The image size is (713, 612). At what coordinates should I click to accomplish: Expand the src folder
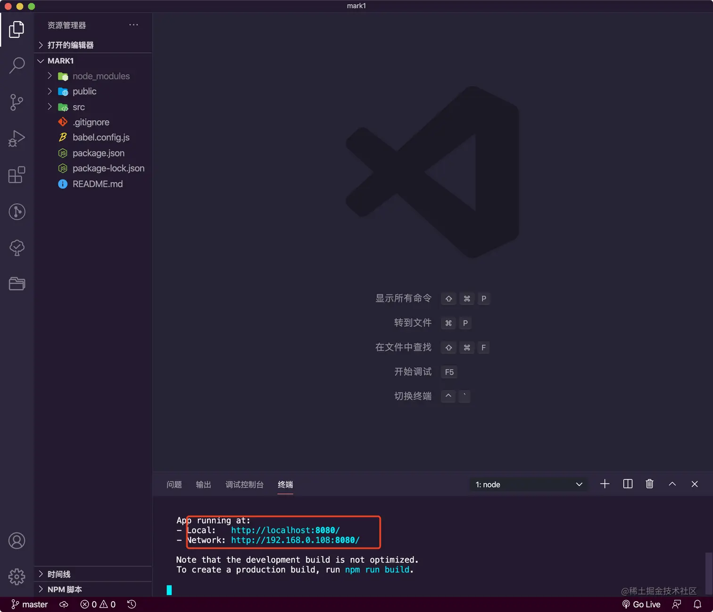(x=93, y=107)
